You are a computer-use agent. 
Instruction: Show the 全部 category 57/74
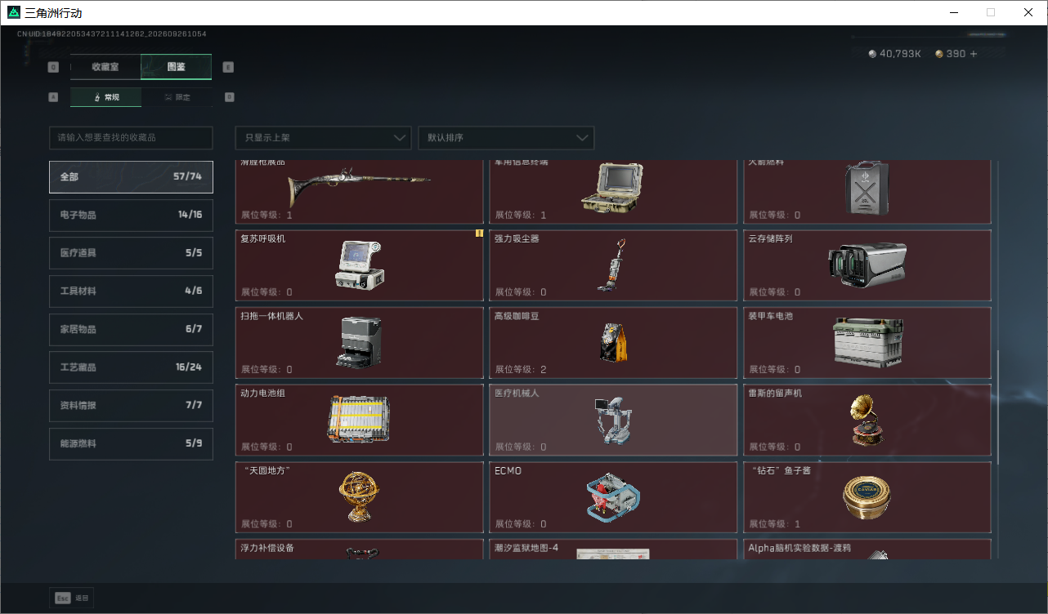point(131,176)
